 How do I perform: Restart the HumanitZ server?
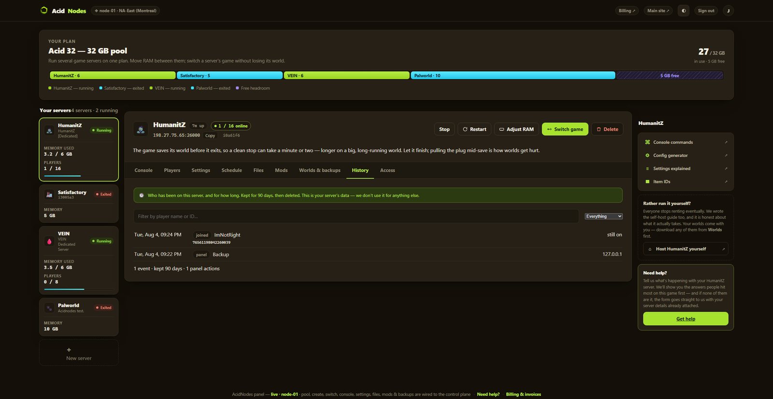474,129
